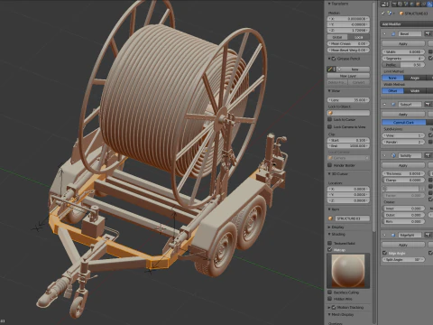Viewport: 433px width, 325px height.
Task: Set Bevel Width Method to Width
Action: click(415, 90)
